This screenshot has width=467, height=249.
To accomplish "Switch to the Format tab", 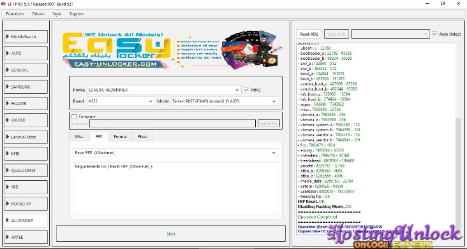I will pyautogui.click(x=121, y=137).
